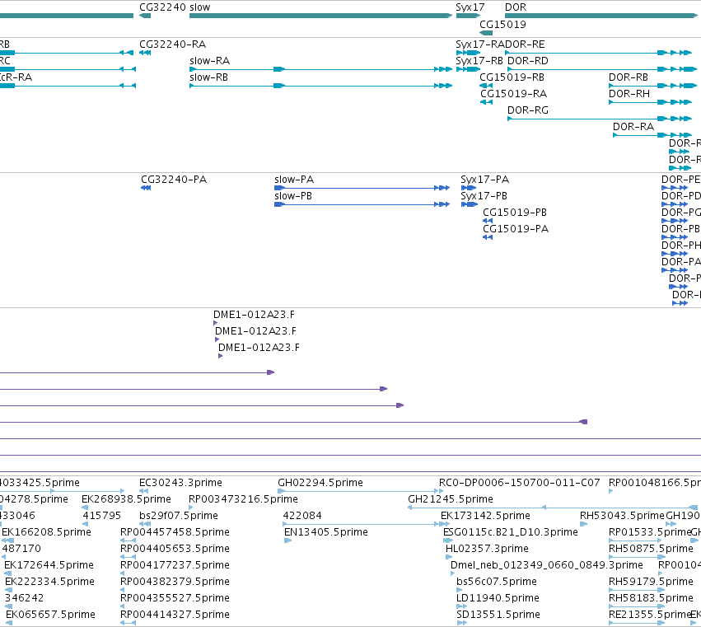Select the EC30243.3prime EST label
The image size is (701, 627).
(x=180, y=483)
